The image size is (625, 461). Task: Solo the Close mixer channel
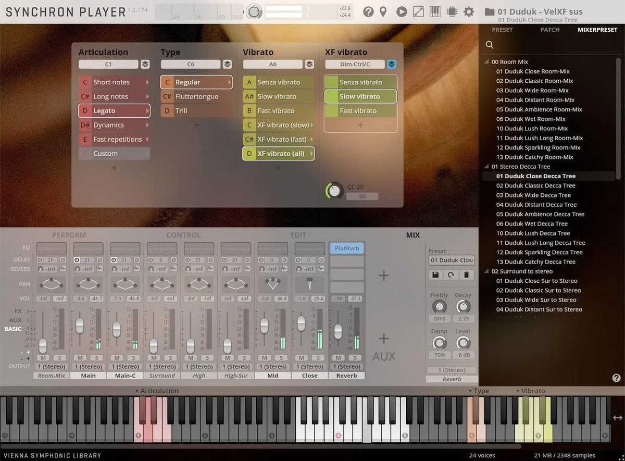click(x=318, y=357)
